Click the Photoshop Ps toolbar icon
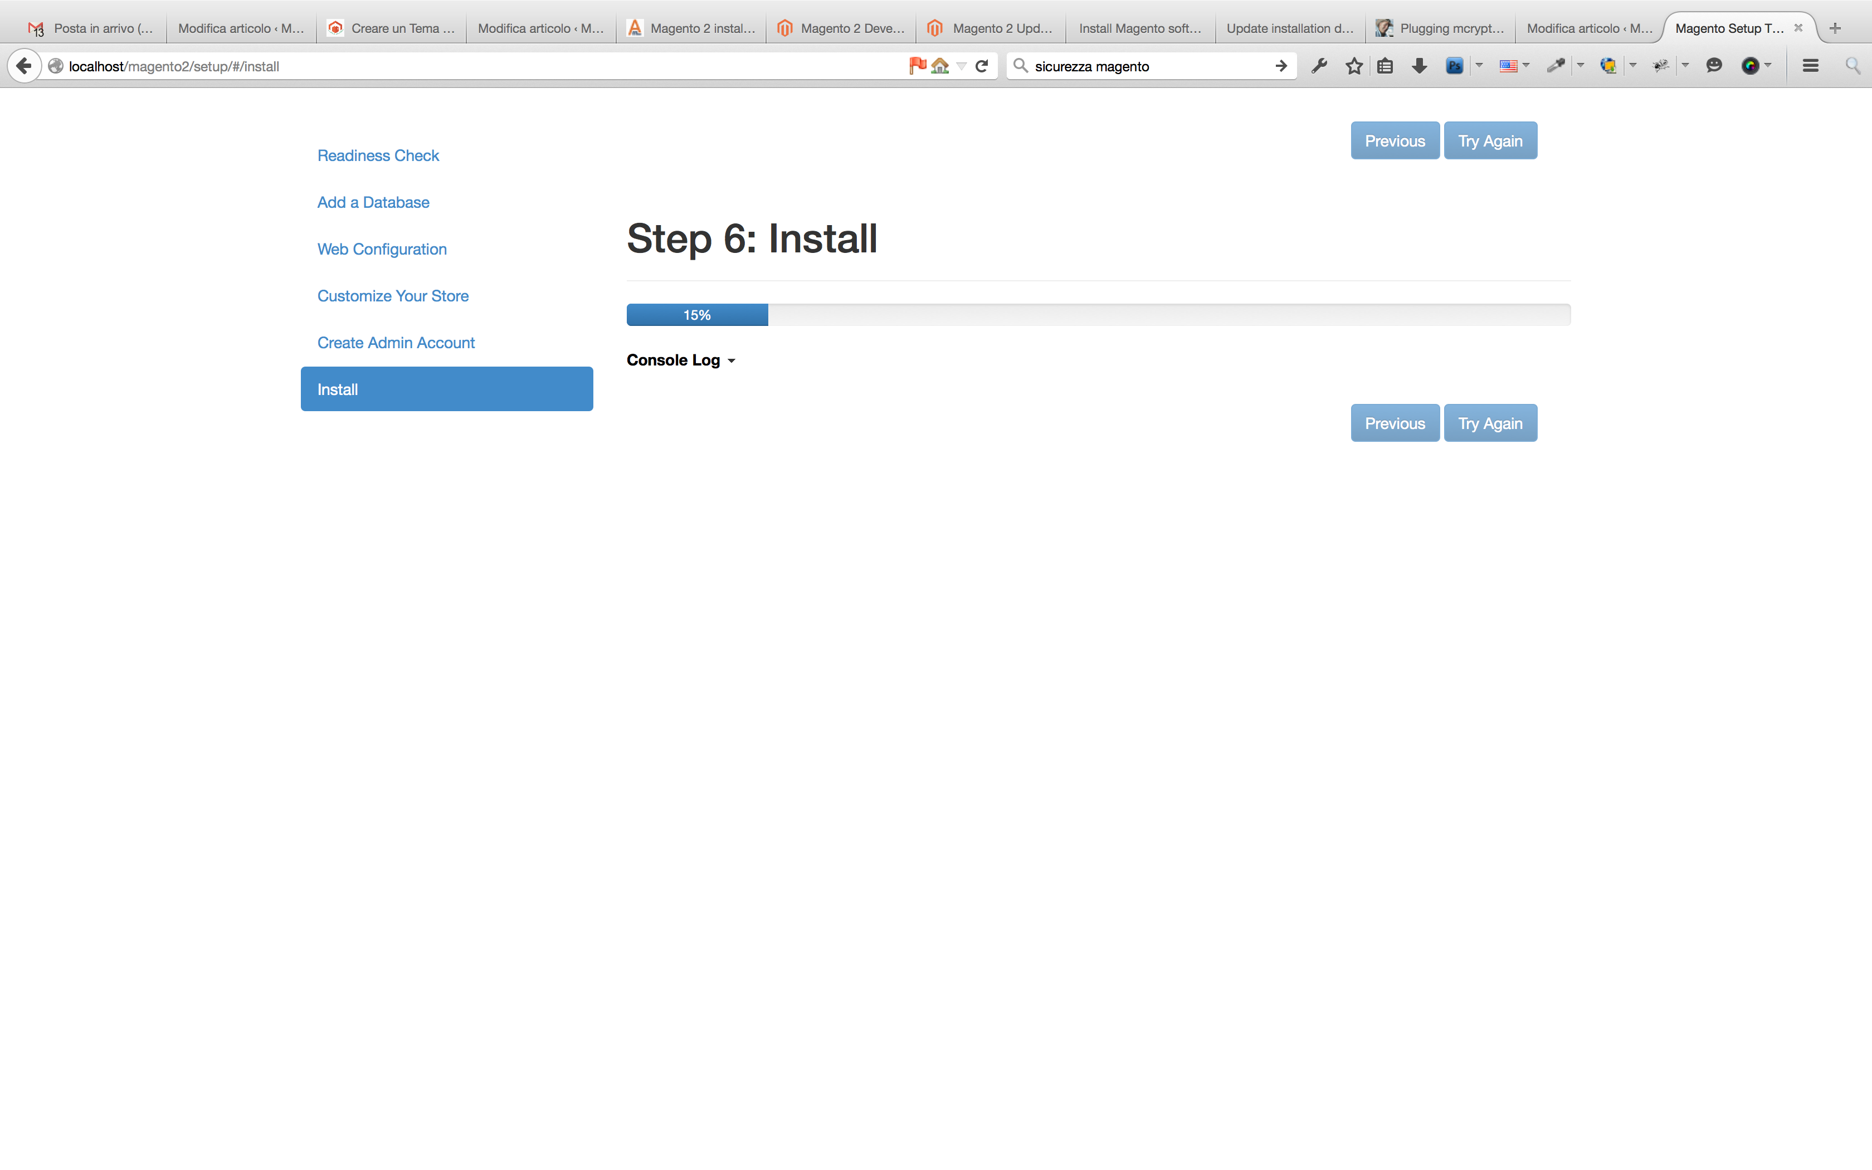This screenshot has height=1170, width=1872. point(1454,66)
